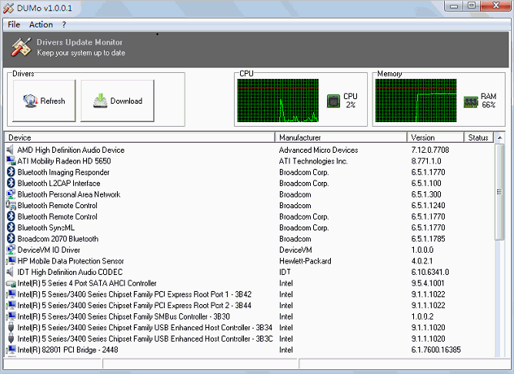Image resolution: width=514 pixels, height=374 pixels.
Task: Click display icon of ATI Mobility Radeon HD 5650
Action: pyautogui.click(x=11, y=161)
